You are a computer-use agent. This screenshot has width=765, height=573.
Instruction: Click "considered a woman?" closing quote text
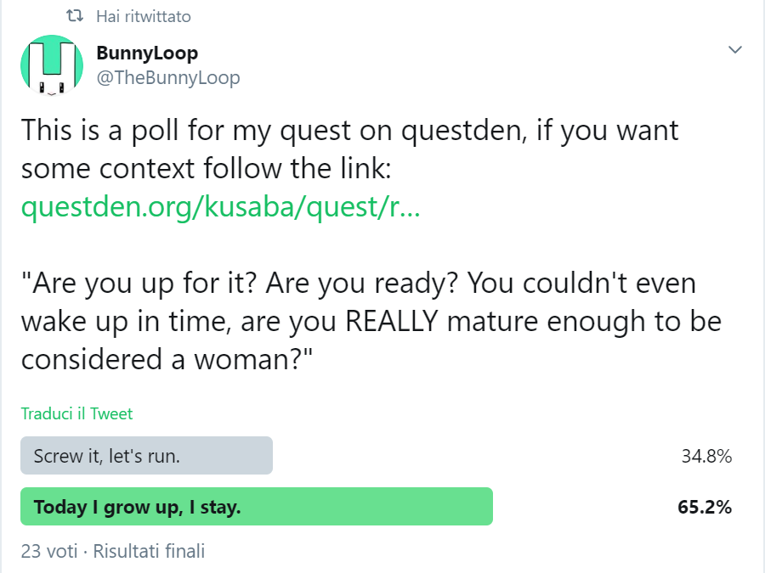point(167,358)
